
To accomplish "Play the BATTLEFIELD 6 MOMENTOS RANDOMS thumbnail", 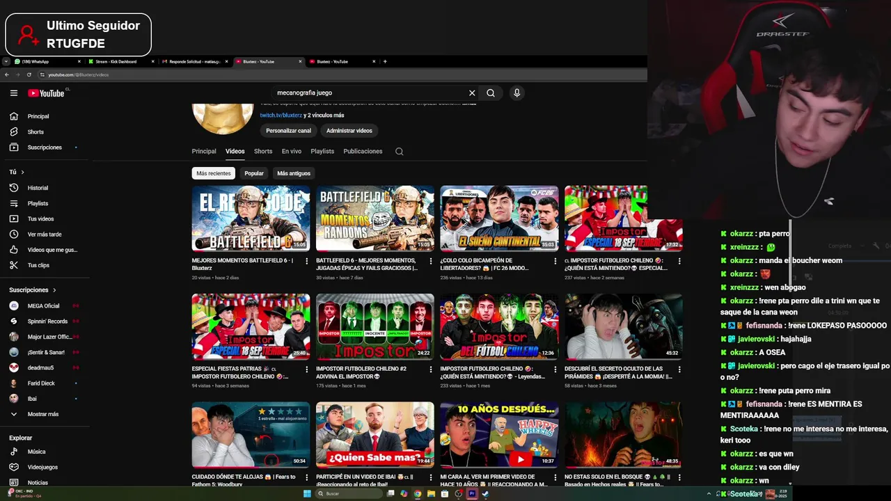I will [x=375, y=218].
